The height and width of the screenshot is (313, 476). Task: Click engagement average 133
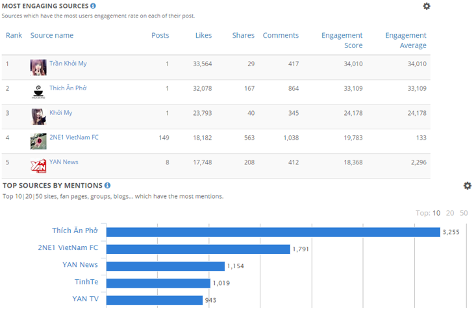tap(421, 138)
